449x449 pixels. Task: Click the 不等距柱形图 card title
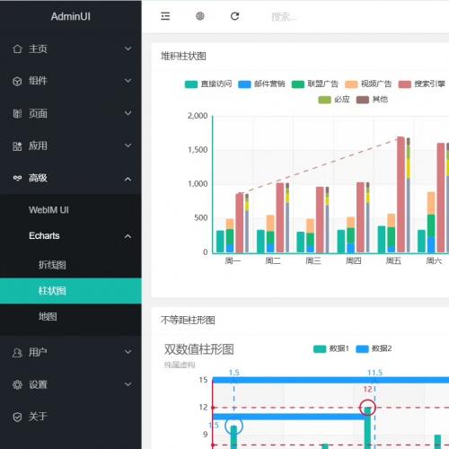click(x=188, y=321)
